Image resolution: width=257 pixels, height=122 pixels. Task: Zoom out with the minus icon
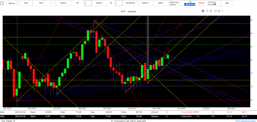[219, 11]
